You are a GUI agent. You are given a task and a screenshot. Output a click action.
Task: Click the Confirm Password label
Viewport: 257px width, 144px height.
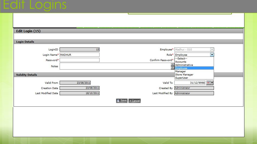(161, 60)
